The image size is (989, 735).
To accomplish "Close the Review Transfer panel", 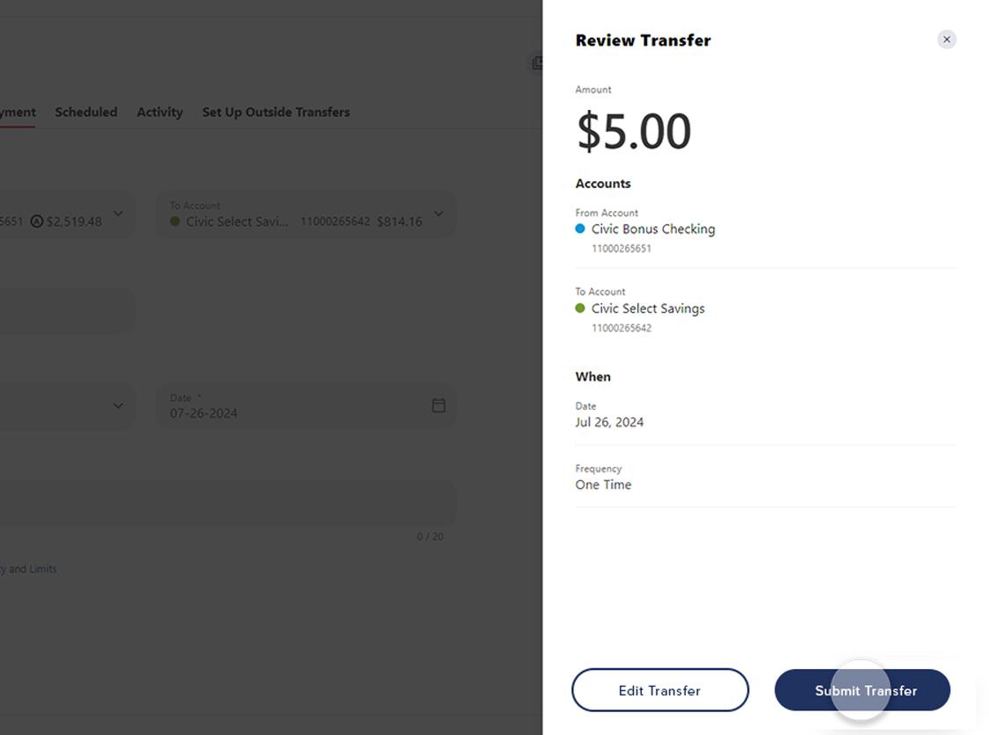I will pos(946,40).
